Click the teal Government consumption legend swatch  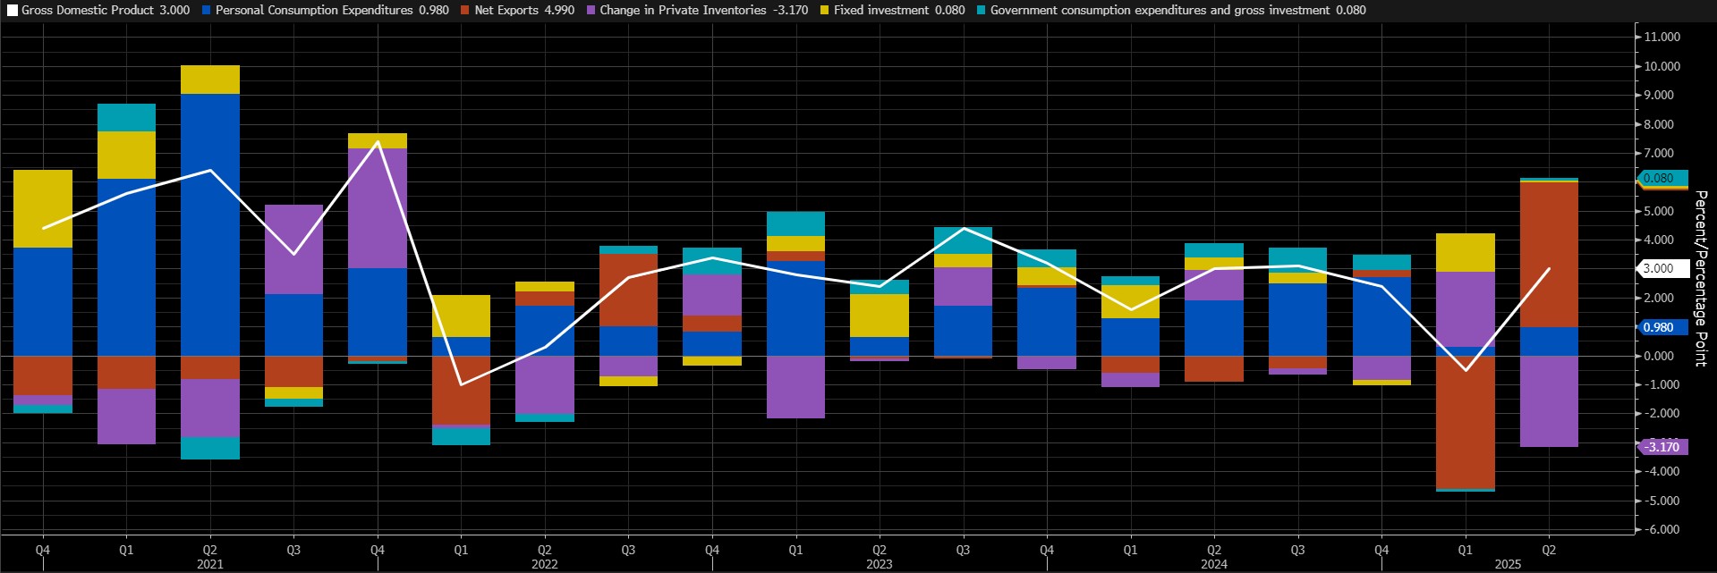981,10
